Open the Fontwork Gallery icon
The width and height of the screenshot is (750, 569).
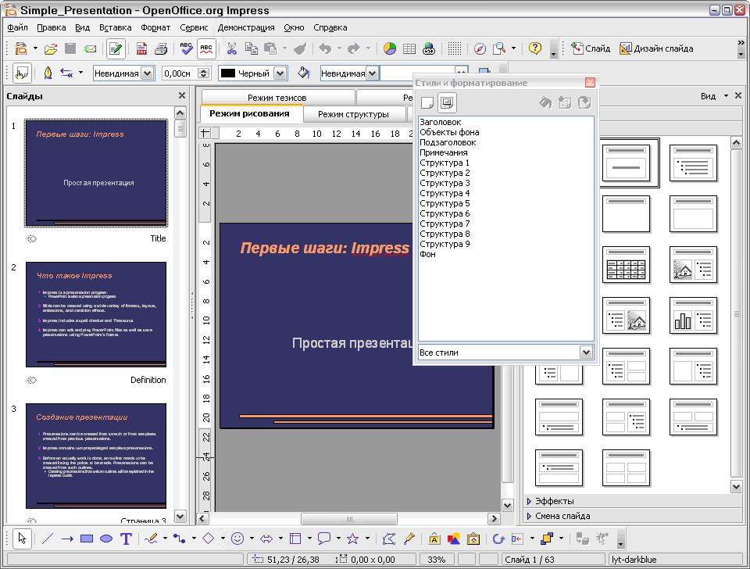tap(434, 539)
